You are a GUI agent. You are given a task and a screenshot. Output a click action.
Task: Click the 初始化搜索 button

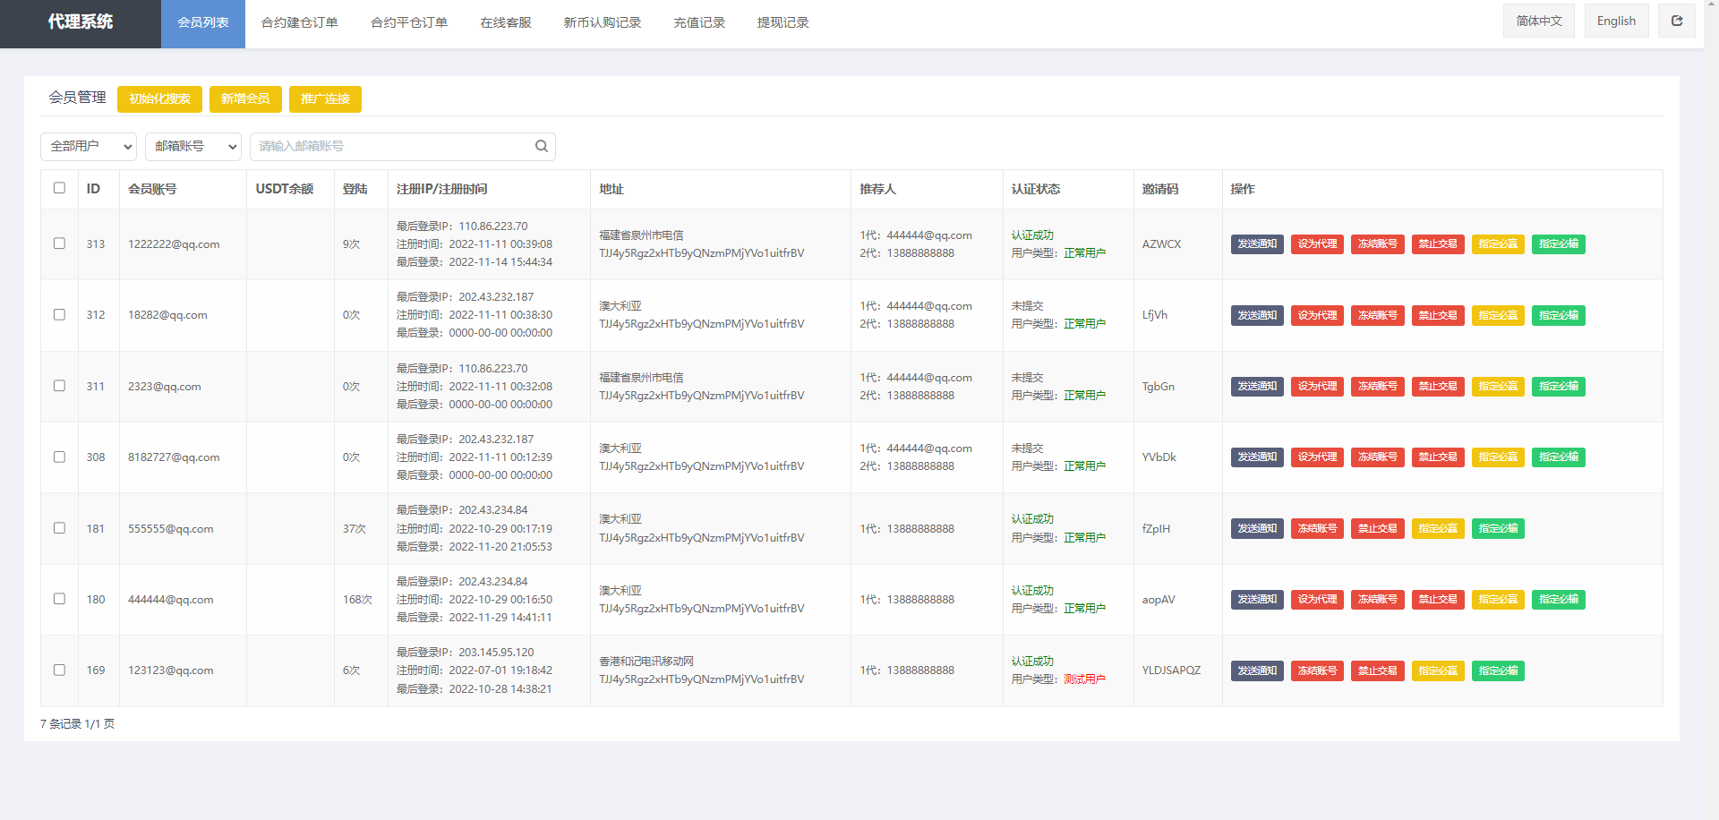[159, 98]
